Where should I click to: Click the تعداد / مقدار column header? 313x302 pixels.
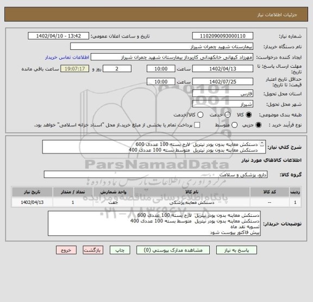coord(73,192)
